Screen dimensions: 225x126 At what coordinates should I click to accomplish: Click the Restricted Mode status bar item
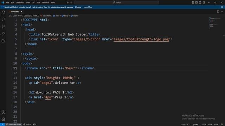14,125
